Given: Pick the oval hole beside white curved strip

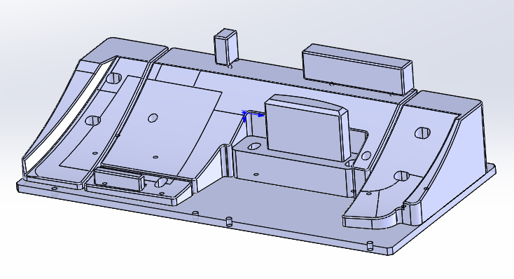Looking at the screenshot, I should 113,78.
